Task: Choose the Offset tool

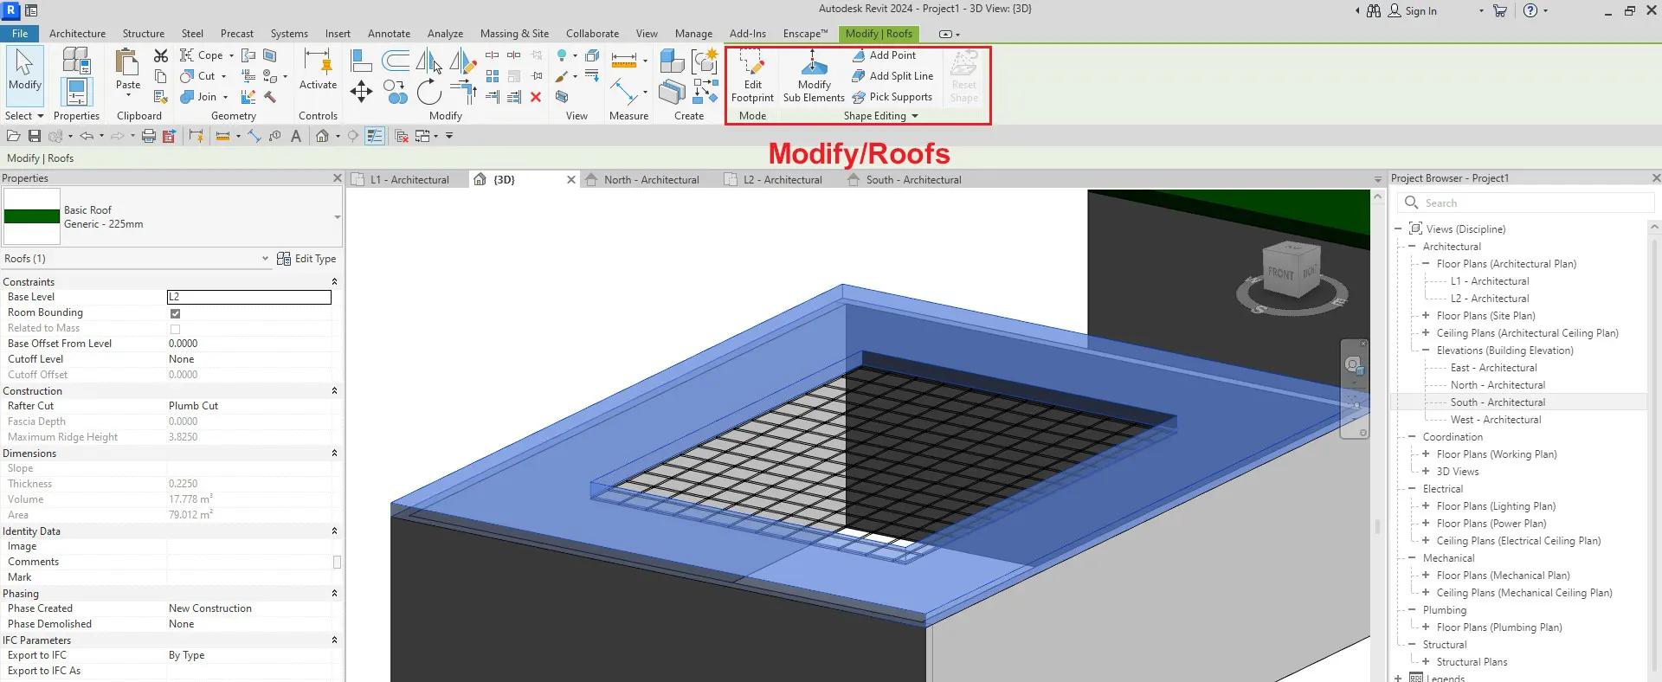Action: pyautogui.click(x=396, y=60)
